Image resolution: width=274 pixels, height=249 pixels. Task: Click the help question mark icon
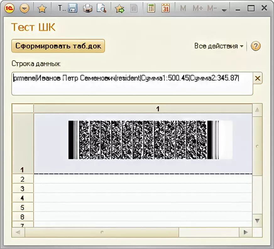[x=256, y=46]
